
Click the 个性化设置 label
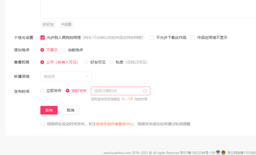[x=23, y=38]
